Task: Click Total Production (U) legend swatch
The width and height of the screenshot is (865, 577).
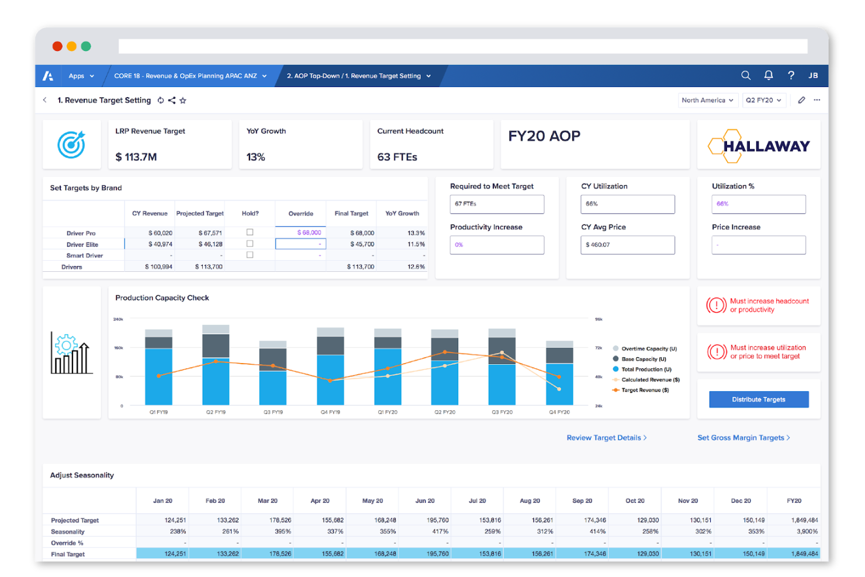Action: click(x=615, y=369)
